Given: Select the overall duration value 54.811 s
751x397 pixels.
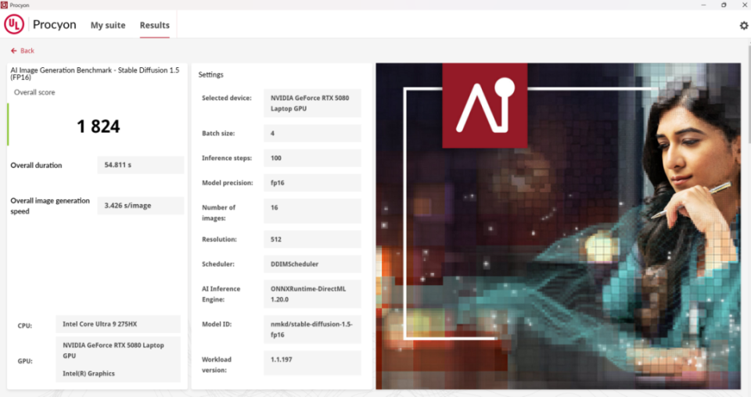Looking at the screenshot, I should point(140,165).
